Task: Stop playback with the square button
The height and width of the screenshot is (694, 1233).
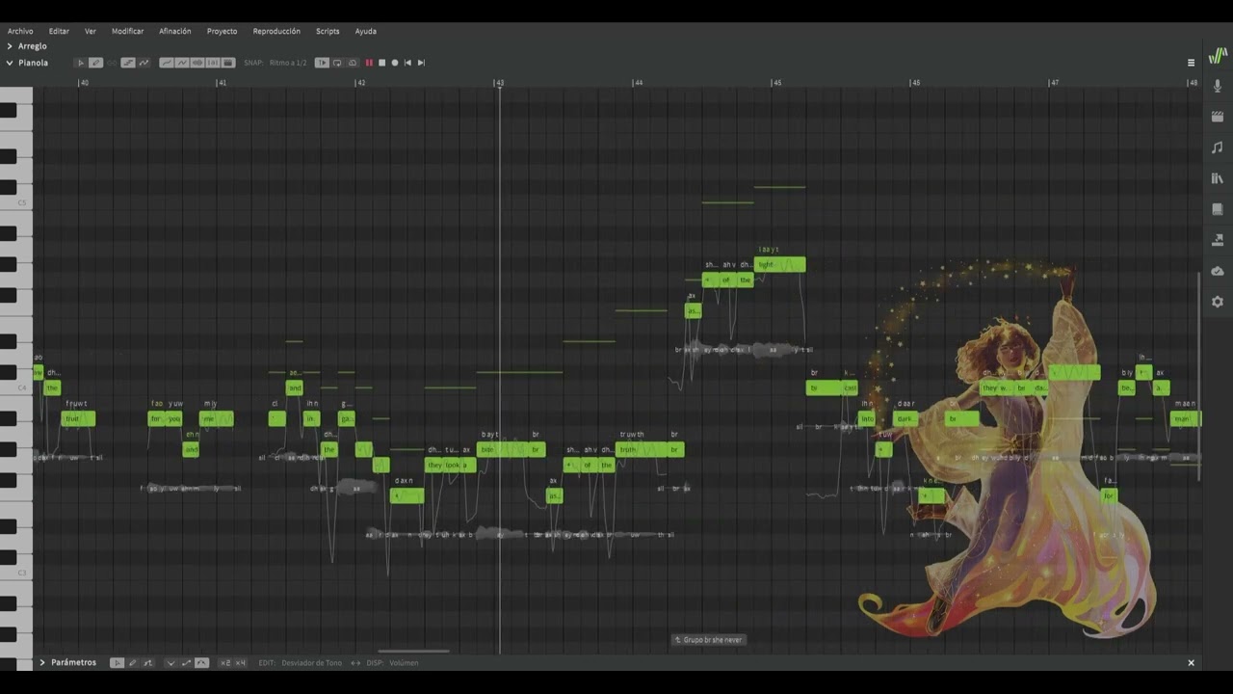Action: click(382, 63)
